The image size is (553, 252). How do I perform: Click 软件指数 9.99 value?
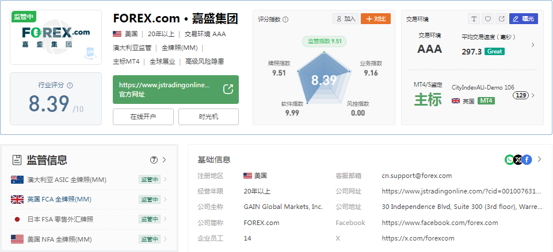pyautogui.click(x=292, y=113)
